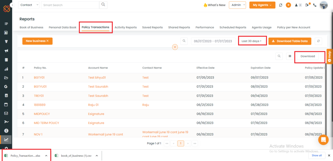Click the refresh icon beside Download Table Data
Screen dimensions: 333x161
point(318,41)
